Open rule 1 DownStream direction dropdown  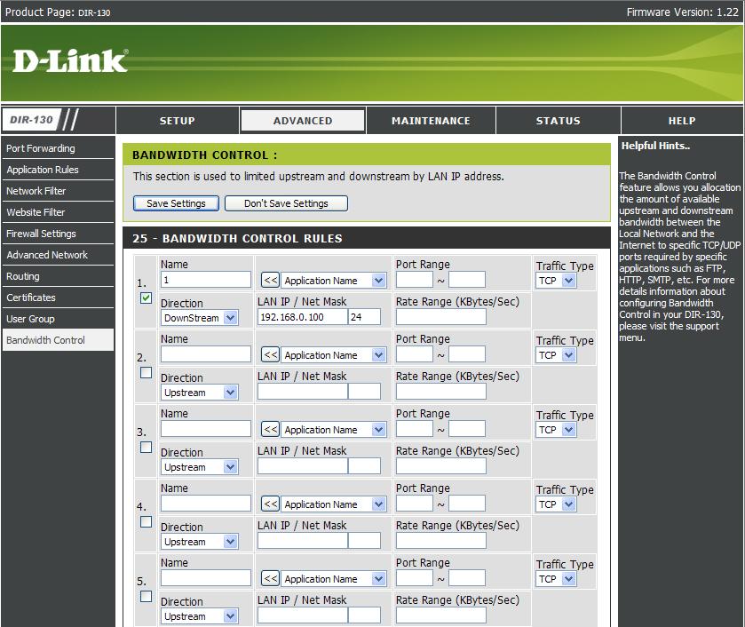(200, 318)
